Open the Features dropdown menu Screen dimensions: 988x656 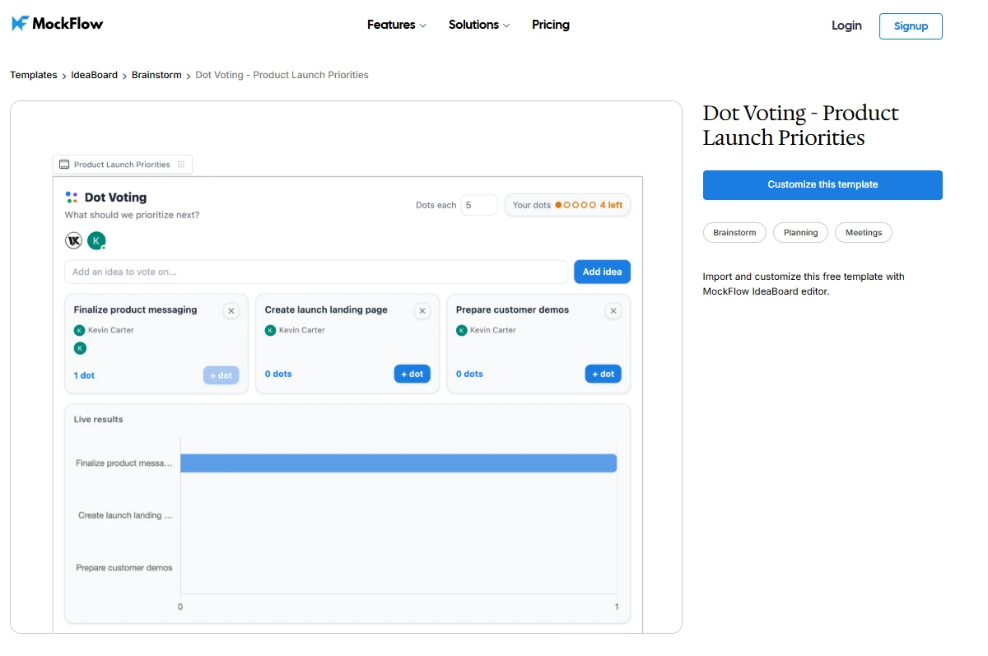tap(397, 25)
